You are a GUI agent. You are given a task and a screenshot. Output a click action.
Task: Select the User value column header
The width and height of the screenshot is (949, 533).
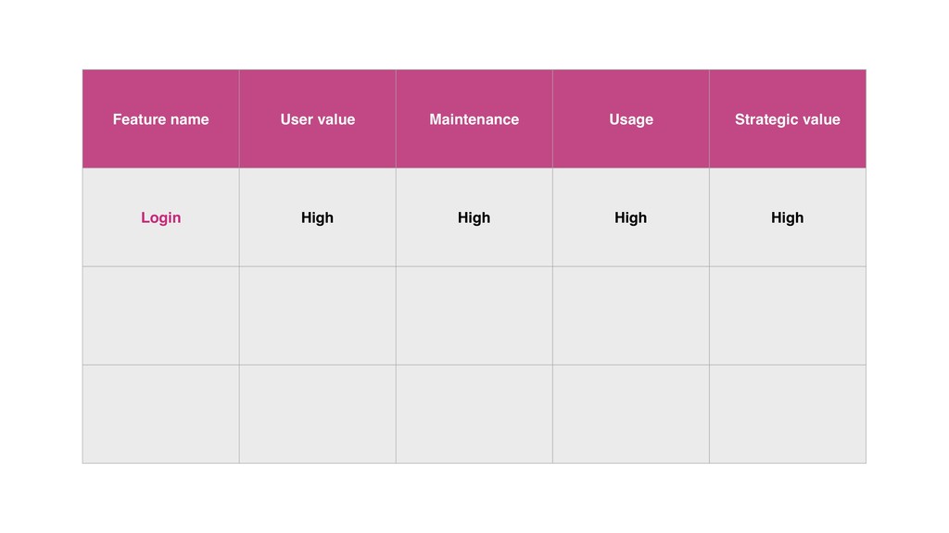(x=317, y=119)
